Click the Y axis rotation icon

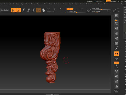click(x=117, y=65)
